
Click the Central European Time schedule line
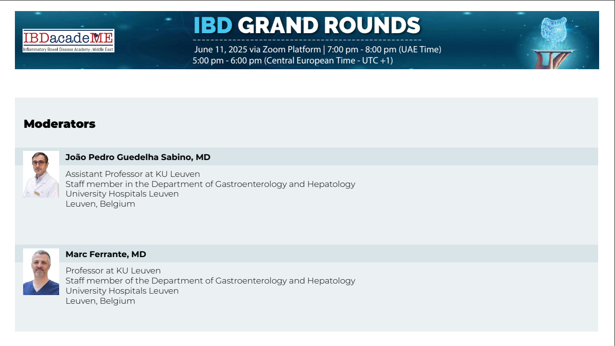pos(292,61)
